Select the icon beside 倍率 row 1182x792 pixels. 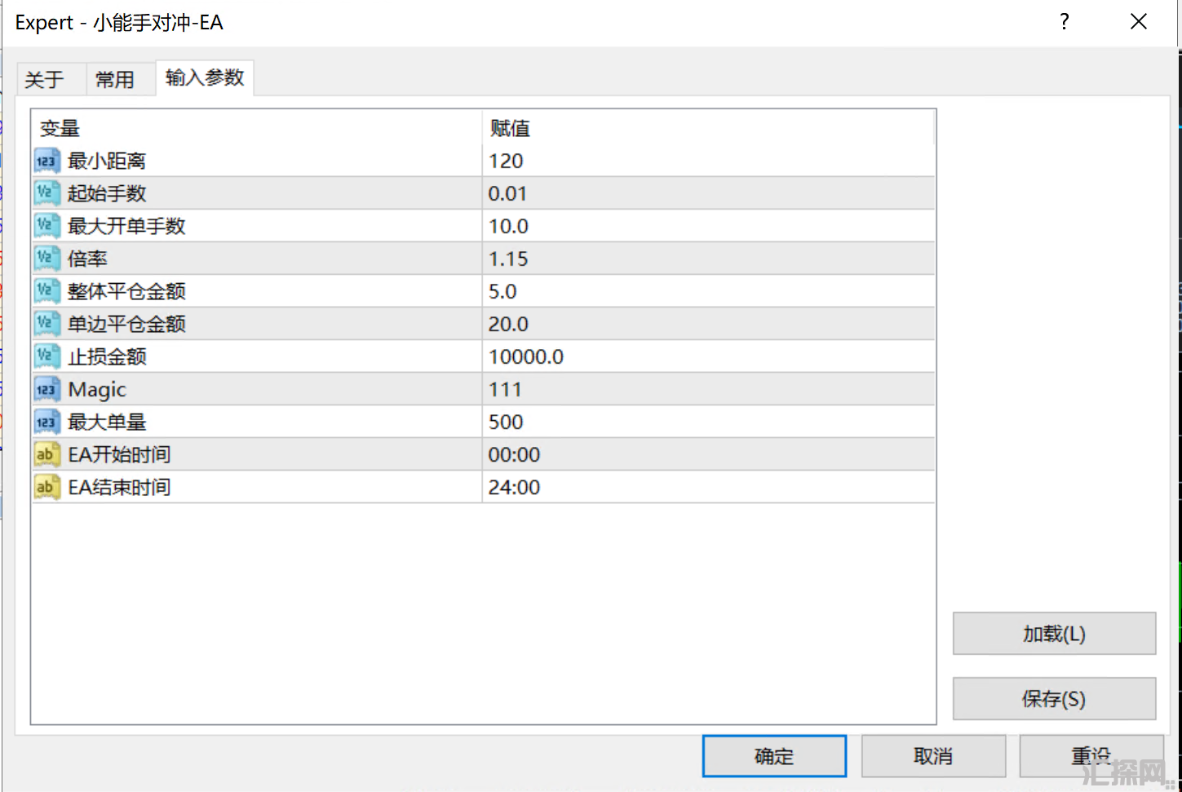[x=46, y=259]
